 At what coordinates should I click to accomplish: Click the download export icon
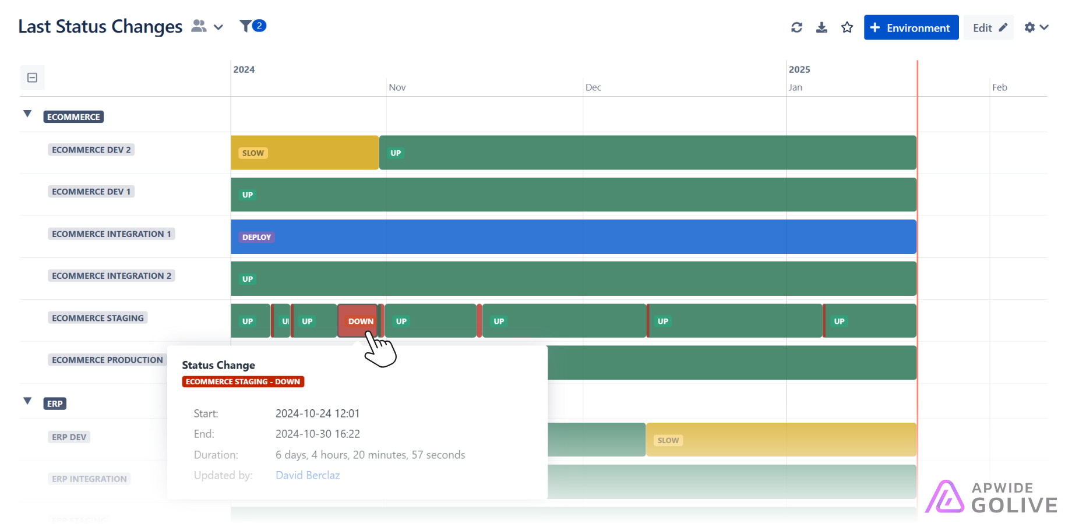pyautogui.click(x=821, y=27)
